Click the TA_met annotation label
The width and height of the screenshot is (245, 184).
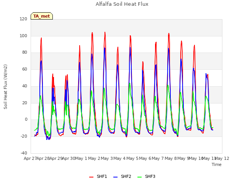(42, 16)
